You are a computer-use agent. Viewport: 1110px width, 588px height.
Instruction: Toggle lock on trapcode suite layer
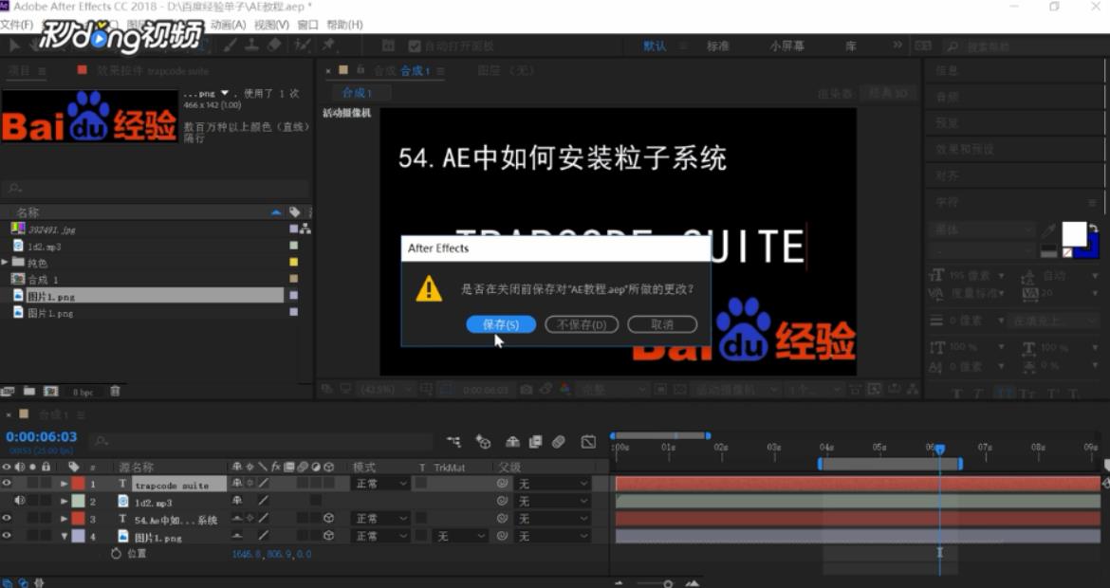(x=46, y=484)
